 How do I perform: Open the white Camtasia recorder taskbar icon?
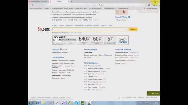[x=89, y=103]
